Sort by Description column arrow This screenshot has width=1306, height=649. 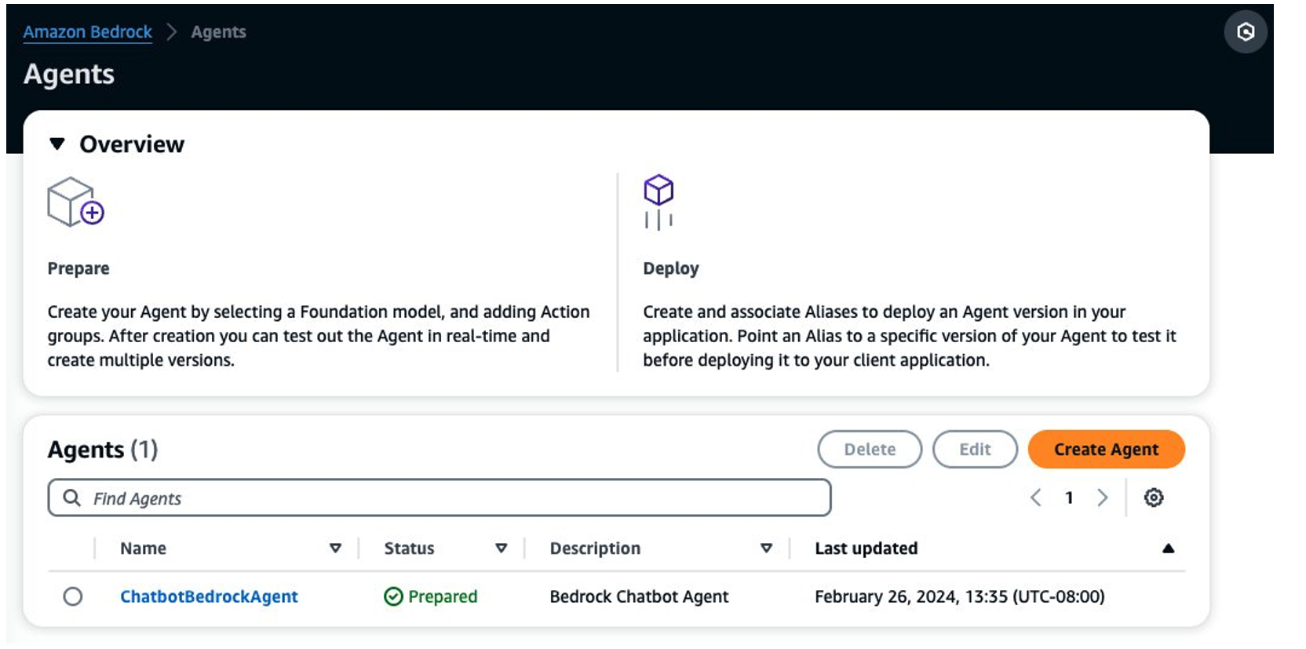click(766, 549)
